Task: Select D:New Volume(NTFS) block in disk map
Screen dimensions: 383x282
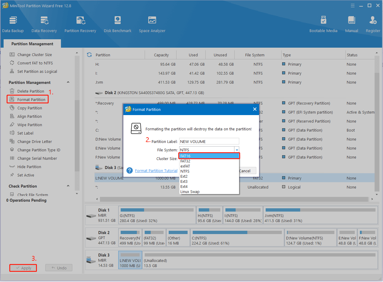Action: (310, 237)
